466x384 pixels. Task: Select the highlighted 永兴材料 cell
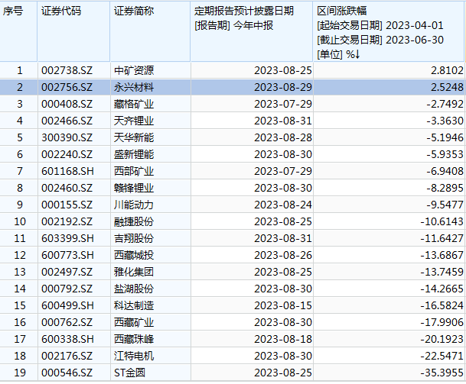pos(134,88)
